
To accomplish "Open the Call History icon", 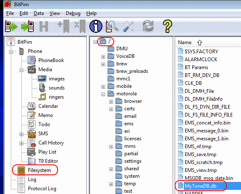I will 32,143.
